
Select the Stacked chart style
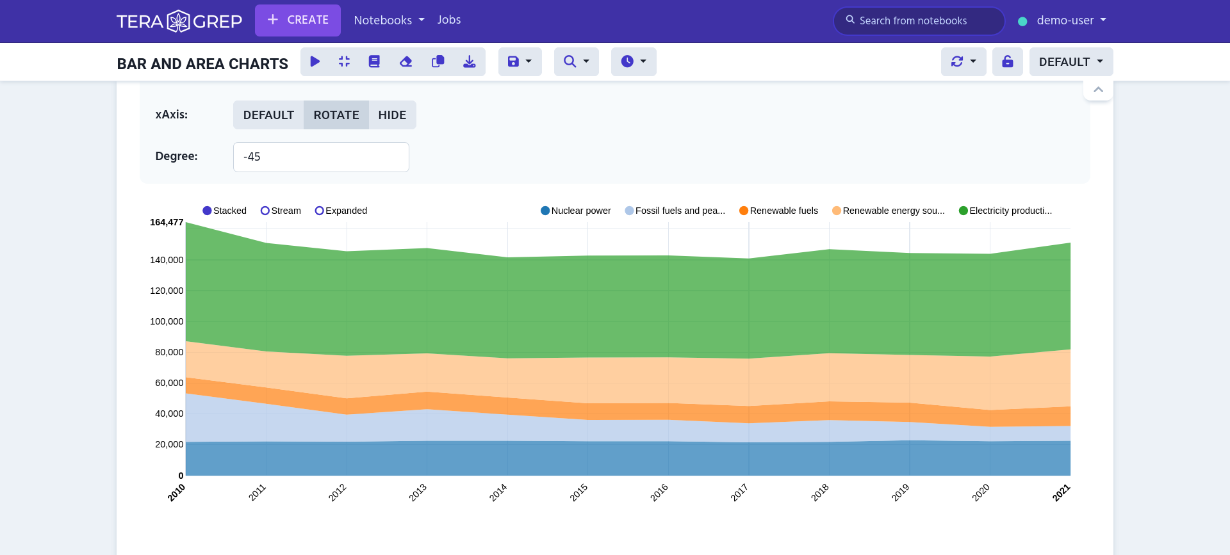225,211
